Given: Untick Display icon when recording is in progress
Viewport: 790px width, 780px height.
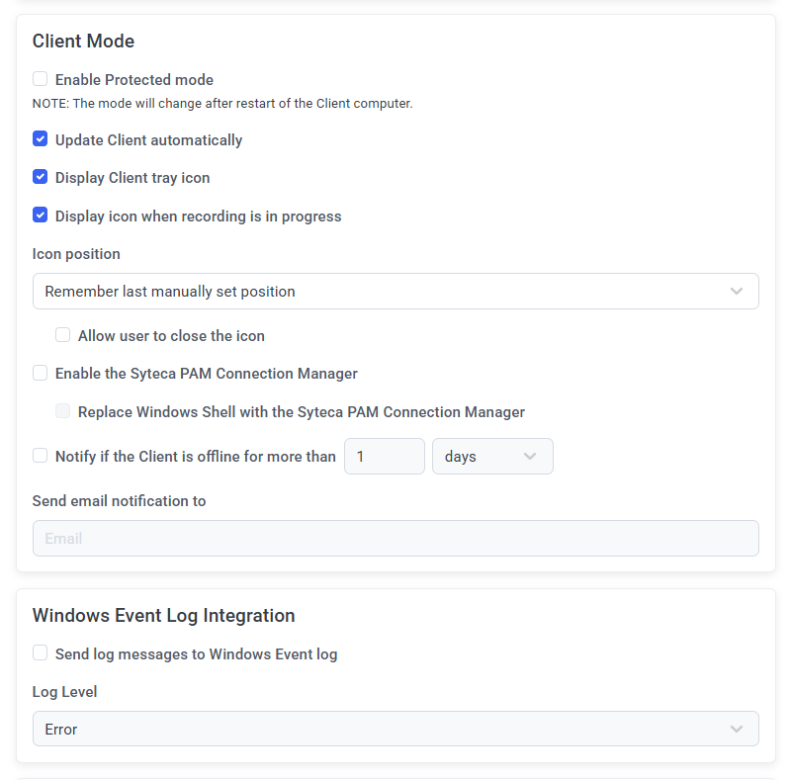Looking at the screenshot, I should click(x=41, y=216).
